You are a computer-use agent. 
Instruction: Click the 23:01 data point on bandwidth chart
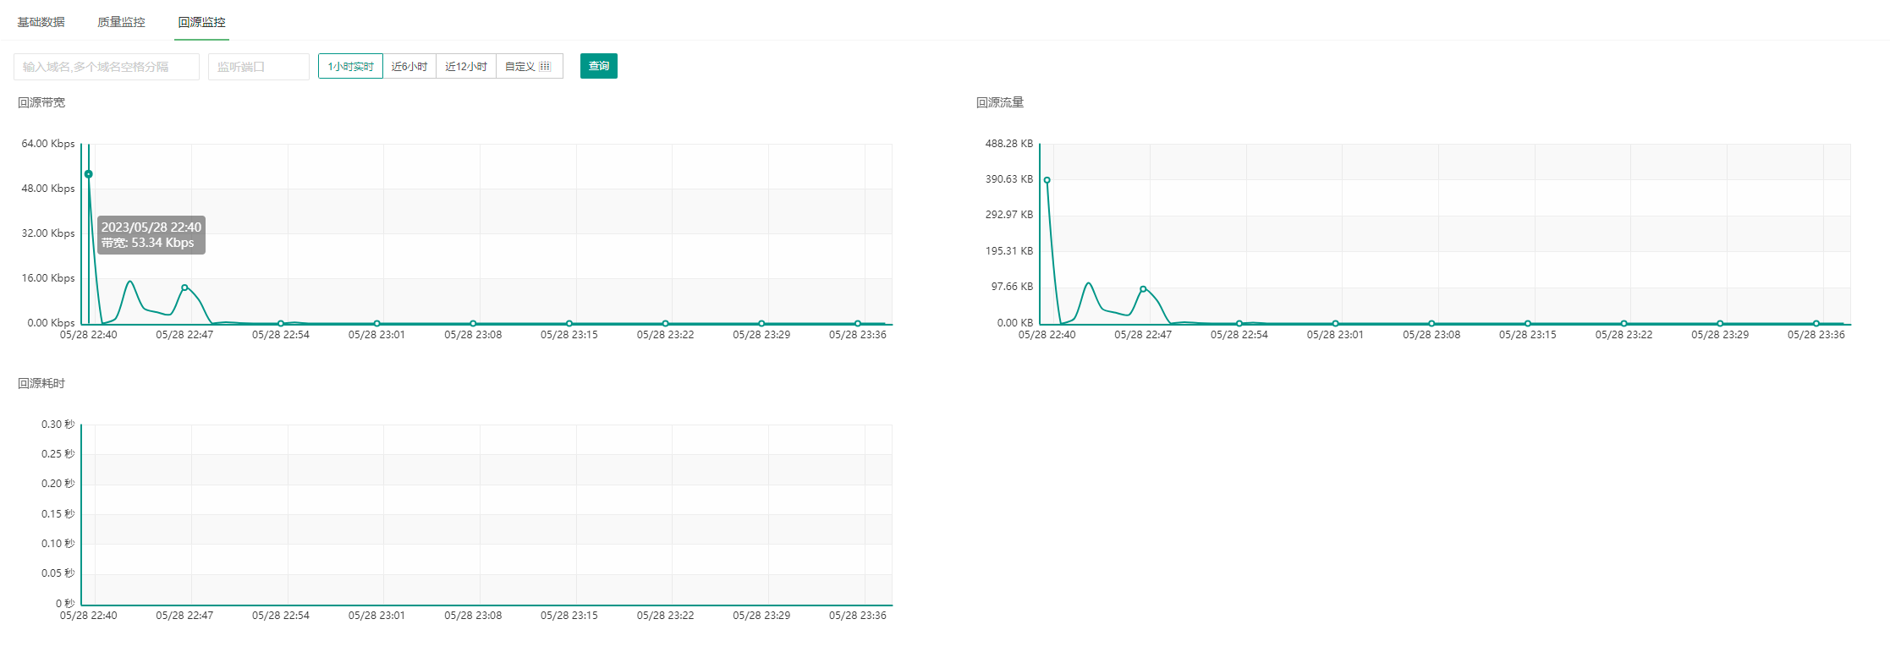(x=376, y=323)
